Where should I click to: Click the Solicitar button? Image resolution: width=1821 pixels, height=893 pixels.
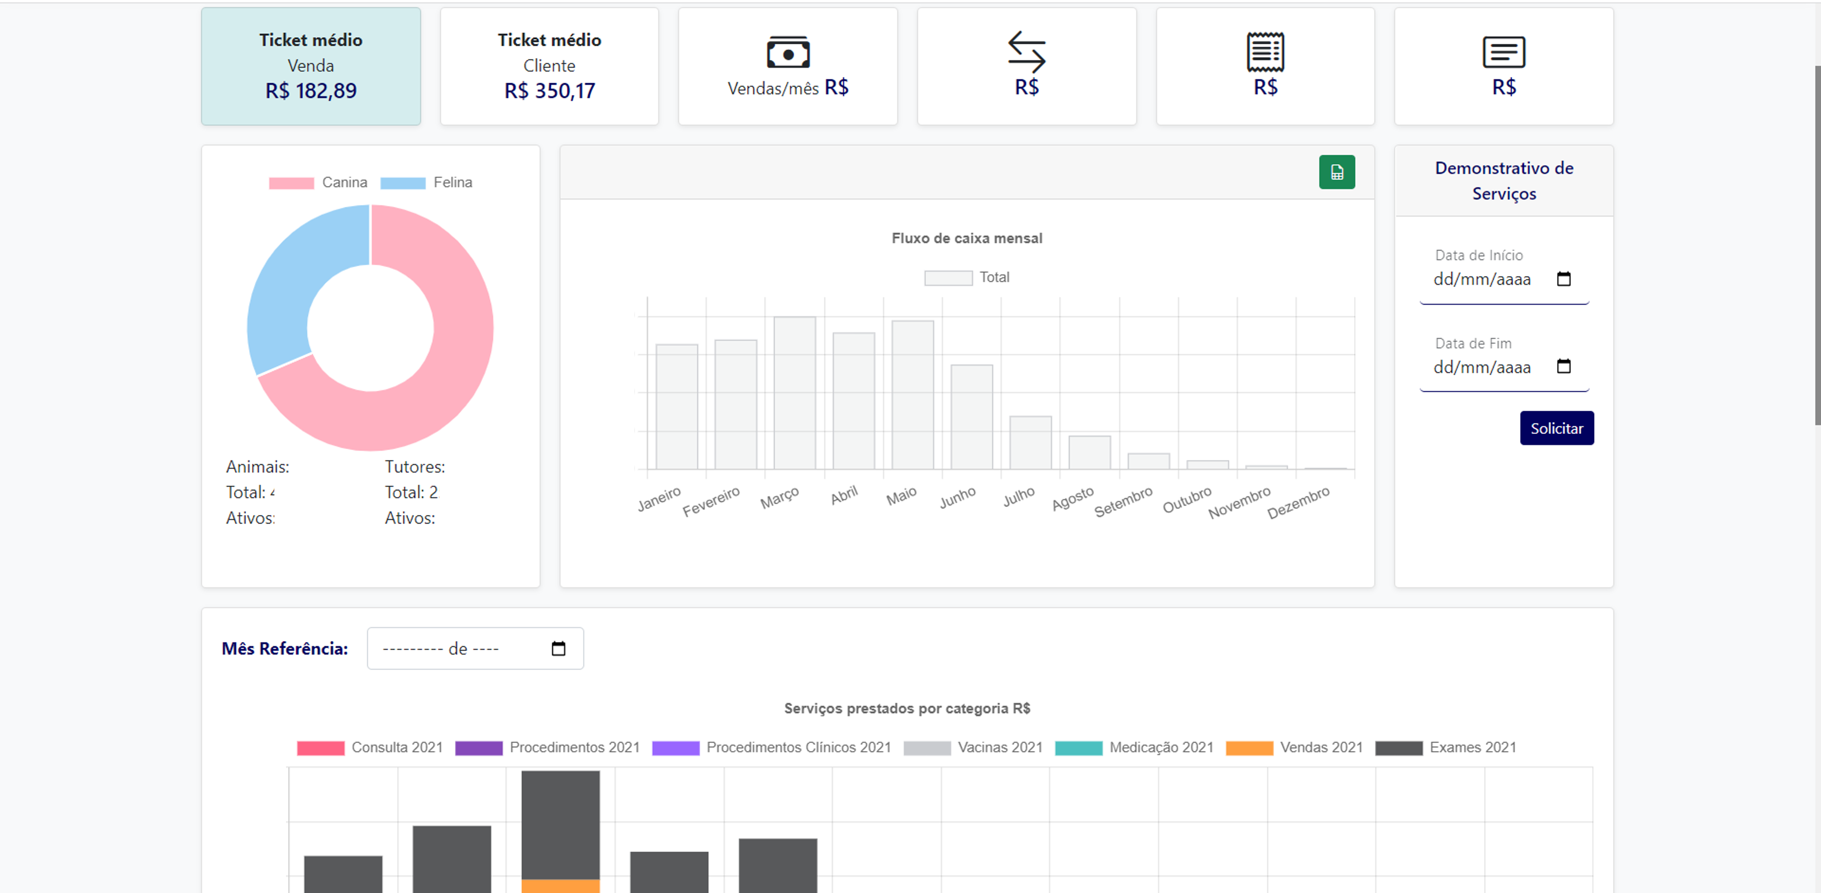(1557, 428)
